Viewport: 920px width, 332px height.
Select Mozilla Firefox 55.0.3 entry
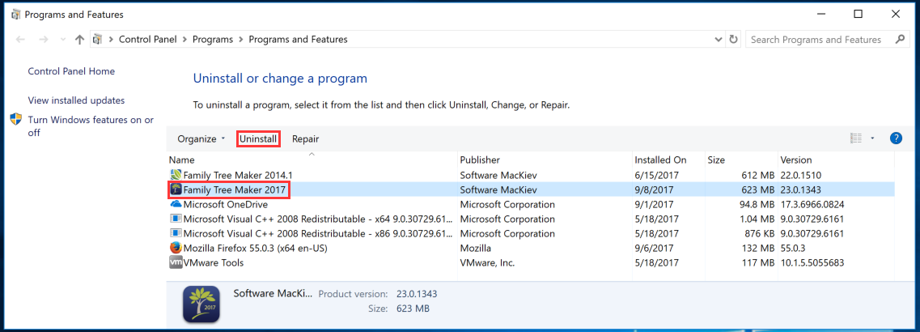tap(531, 248)
